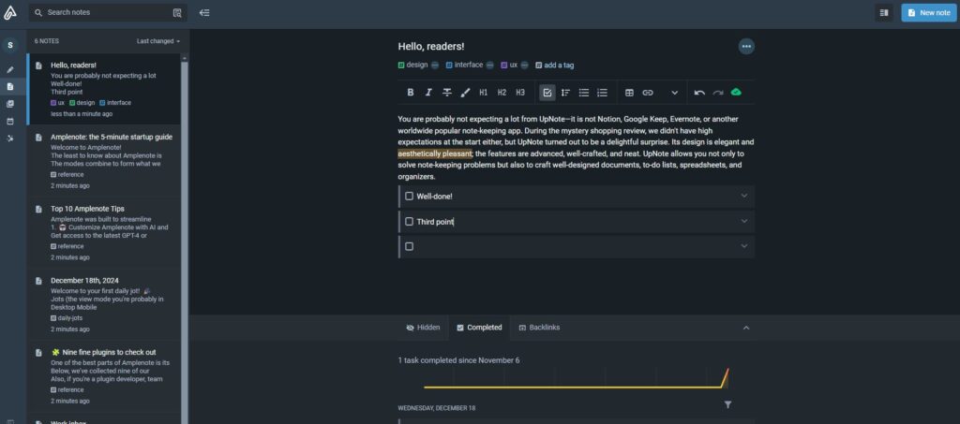Remove the interface tag
This screenshot has width=960, height=424.
(489, 66)
